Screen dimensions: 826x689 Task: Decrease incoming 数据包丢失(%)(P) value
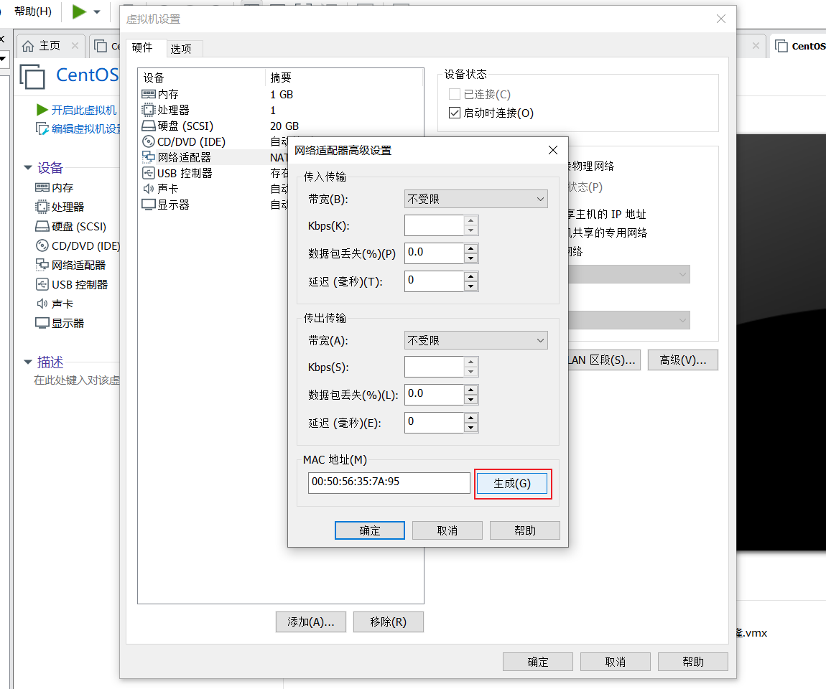(471, 258)
